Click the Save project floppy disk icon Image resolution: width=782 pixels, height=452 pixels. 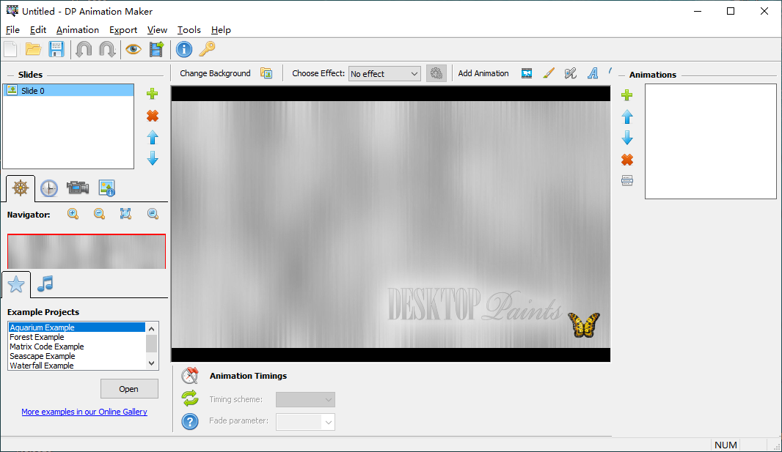point(56,49)
